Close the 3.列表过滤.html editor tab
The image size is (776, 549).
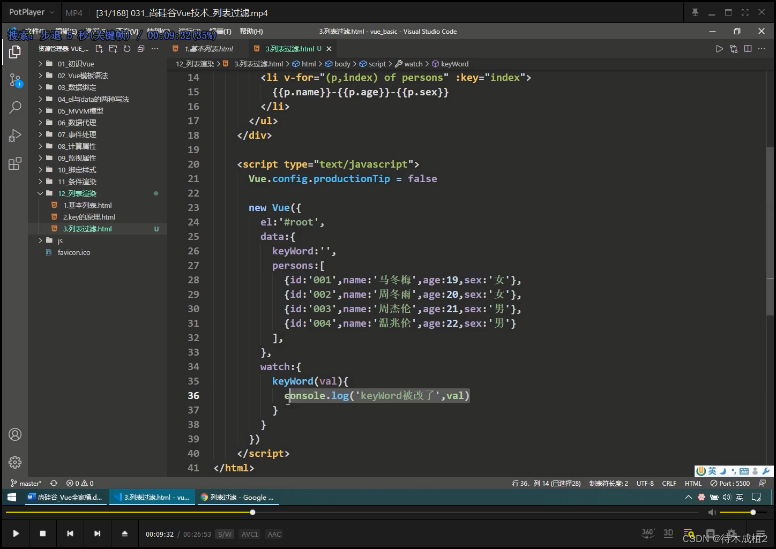329,49
